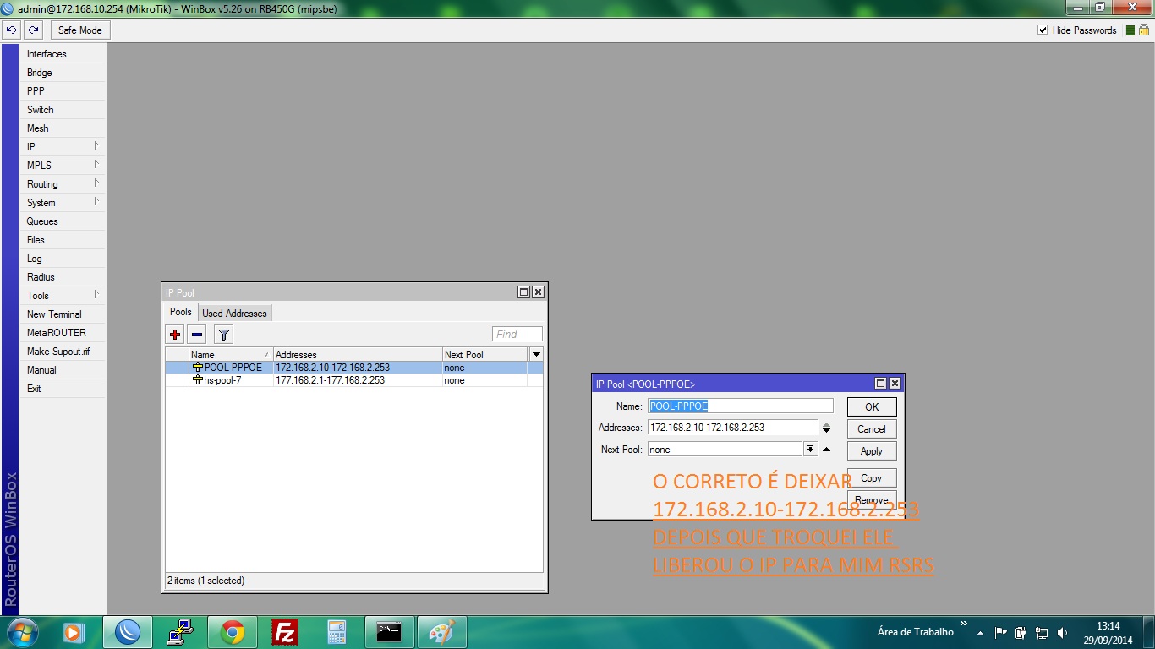Click the Undo arrow in WinBox toolbar
Image resolution: width=1155 pixels, height=649 pixels.
point(12,30)
